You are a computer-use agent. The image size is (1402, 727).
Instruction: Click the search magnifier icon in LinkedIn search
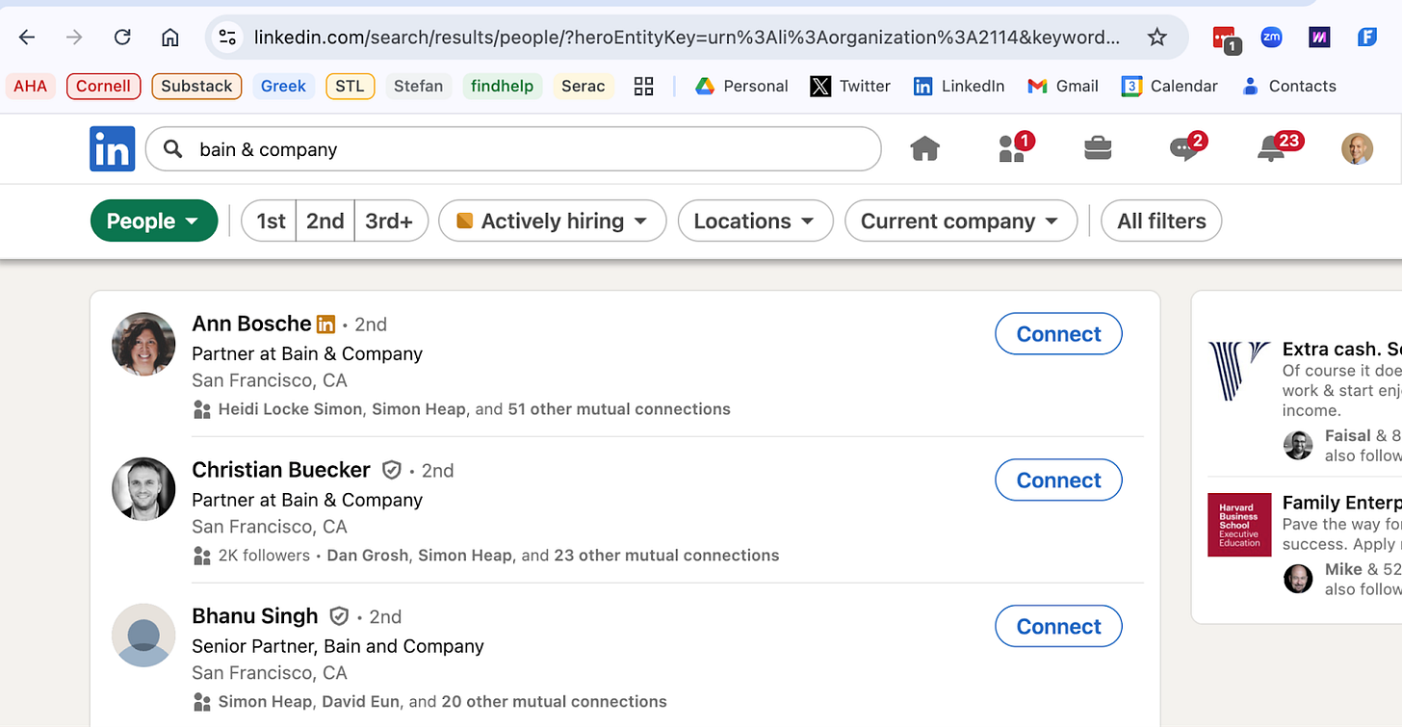coord(173,149)
